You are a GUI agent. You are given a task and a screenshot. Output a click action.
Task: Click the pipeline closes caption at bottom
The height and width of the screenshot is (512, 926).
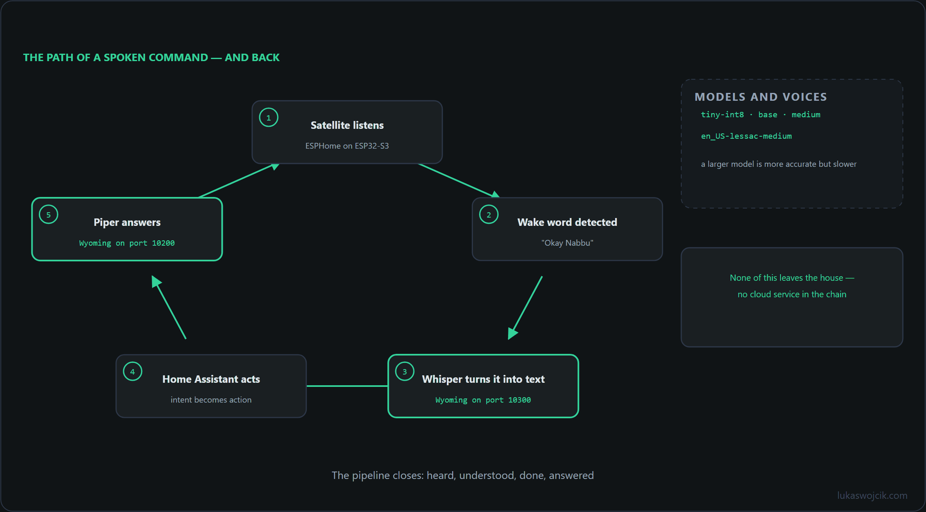463,475
